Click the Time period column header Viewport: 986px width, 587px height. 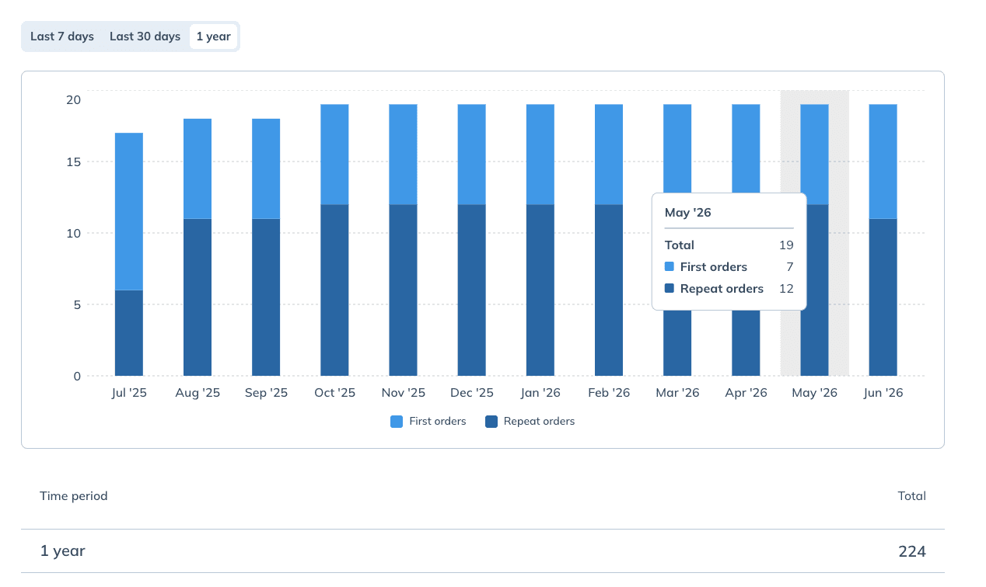(74, 496)
